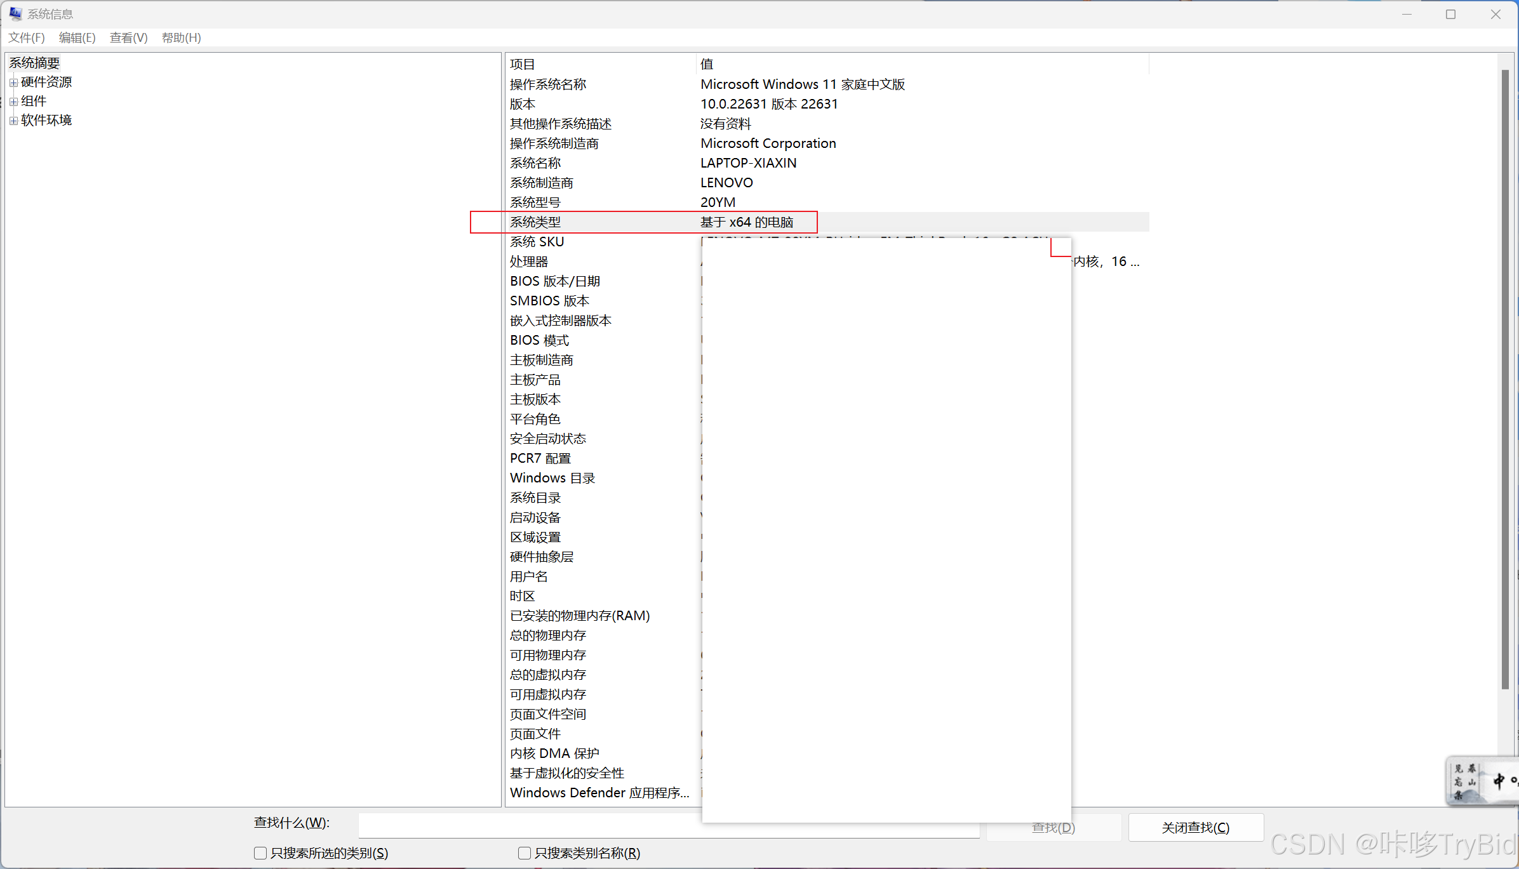
Task: Click the Microsoft Windows 11 家庭中文版 value
Action: [x=803, y=84]
